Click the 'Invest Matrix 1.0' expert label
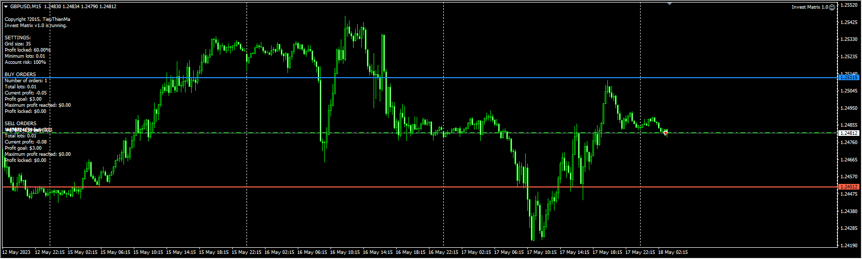862x259 pixels. pos(810,7)
